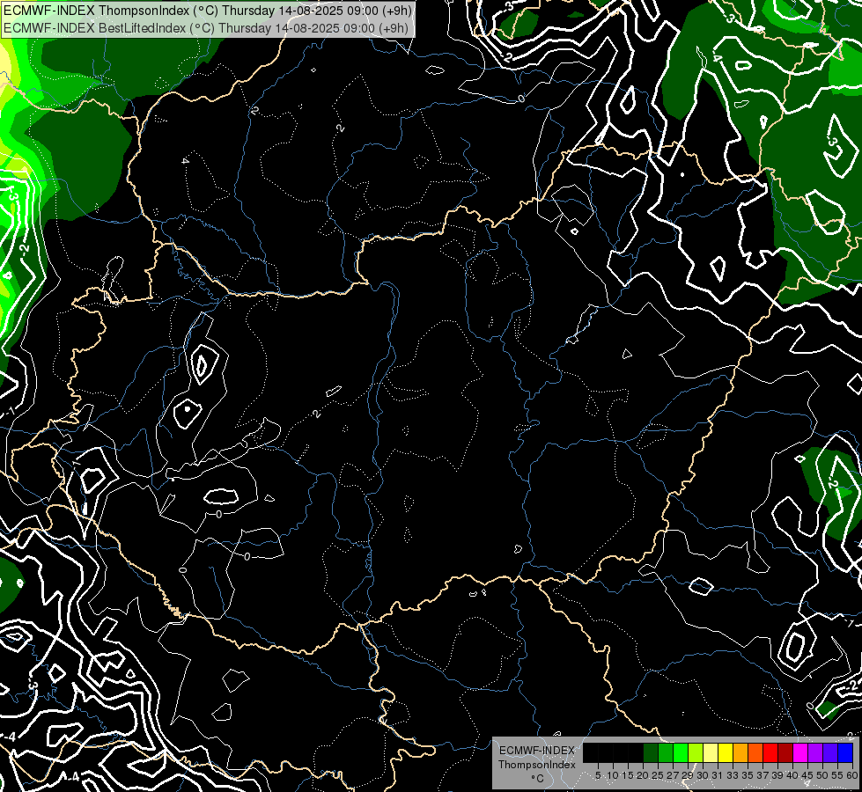Click legend scale value 55
Screen dimensions: 862x792
click(x=838, y=775)
